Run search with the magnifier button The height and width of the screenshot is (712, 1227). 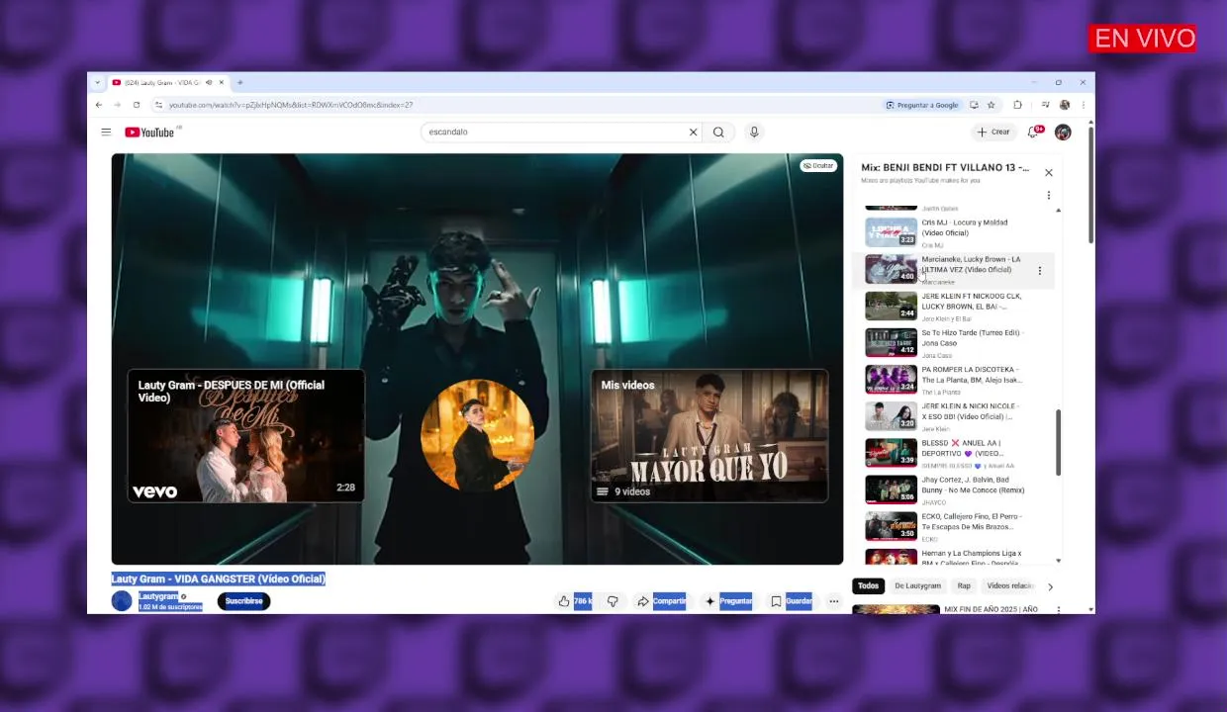pyautogui.click(x=718, y=132)
